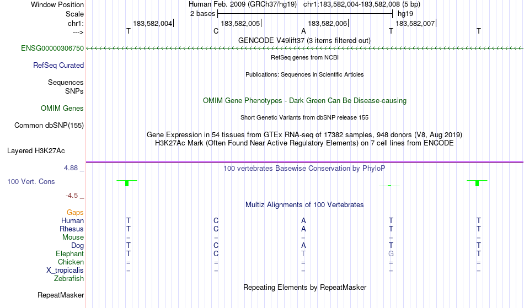Click Publications: Sequences in Scientific Articles title
The image size is (524, 308).
point(304,74)
